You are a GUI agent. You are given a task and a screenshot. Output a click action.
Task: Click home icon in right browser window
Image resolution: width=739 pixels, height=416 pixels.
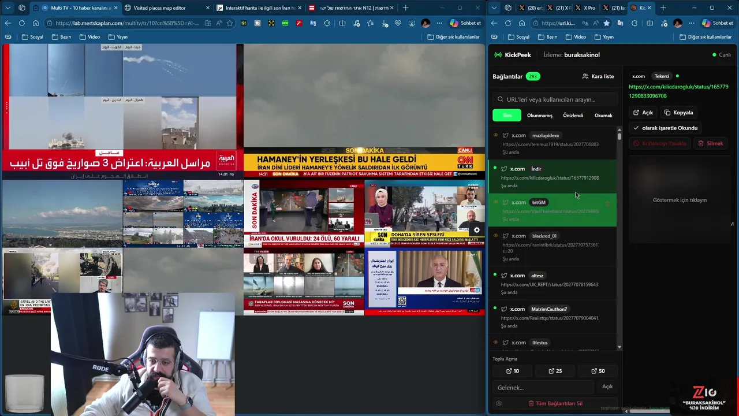[521, 23]
